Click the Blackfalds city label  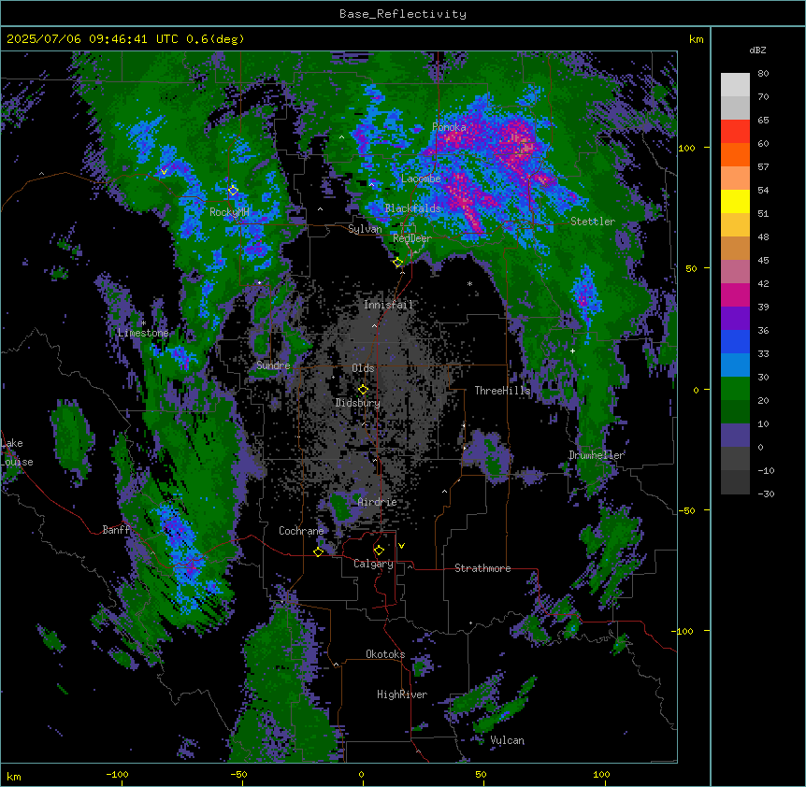[x=412, y=208]
